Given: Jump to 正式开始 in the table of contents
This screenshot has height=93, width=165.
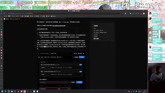Looking at the screenshot, I should coord(96,34).
